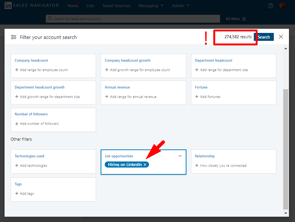Click plus icon for department growth range
295x222 pixels.
click(x=17, y=96)
